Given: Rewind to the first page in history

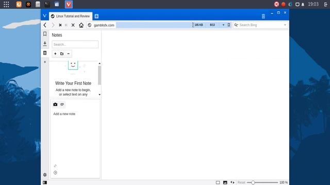Looking at the screenshot, I should pos(60,25).
